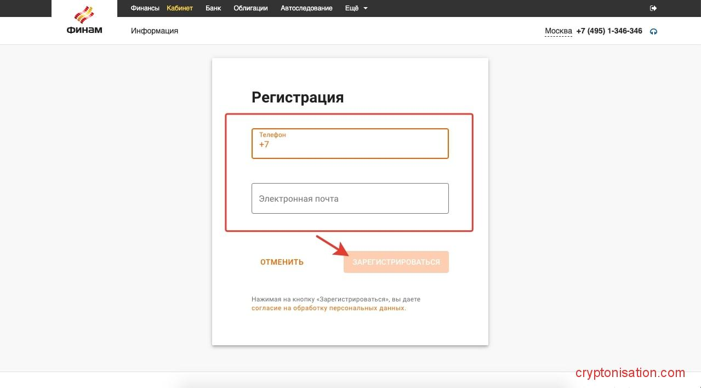Click the Финам logo
The height and width of the screenshot is (388, 701).
tap(83, 20)
